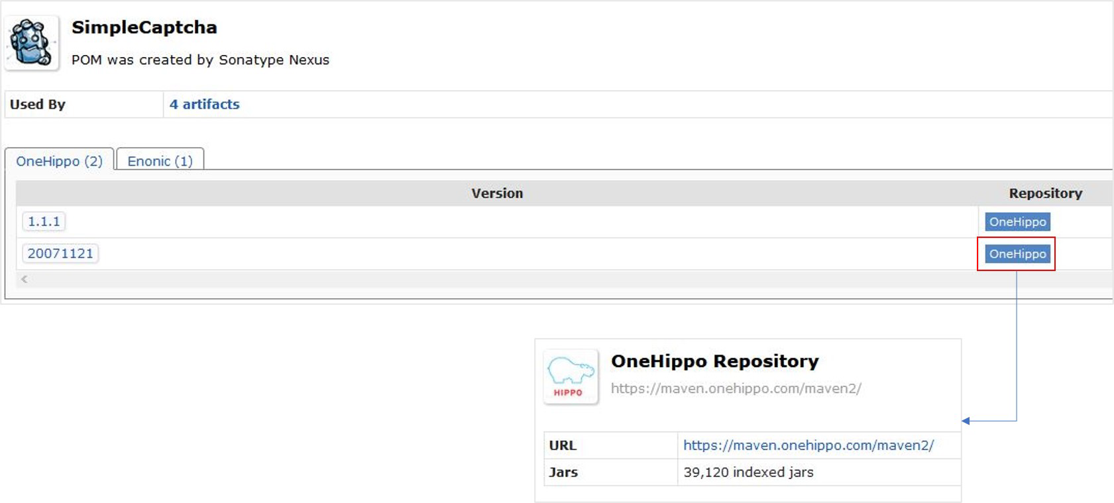Click the Version column header
The height and width of the screenshot is (503, 1114).
click(x=497, y=194)
